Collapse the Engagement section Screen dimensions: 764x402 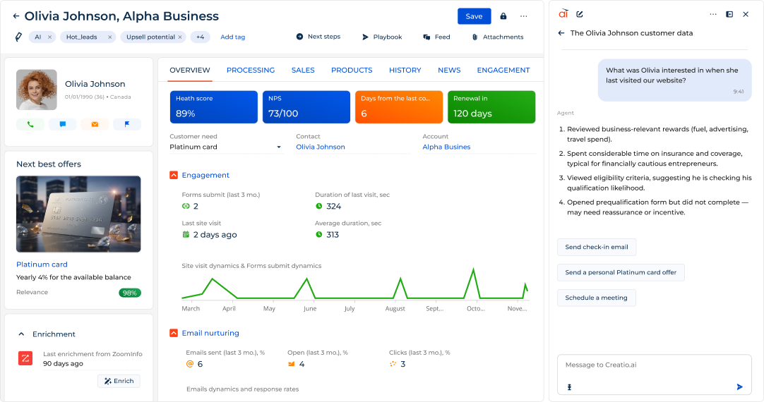174,175
